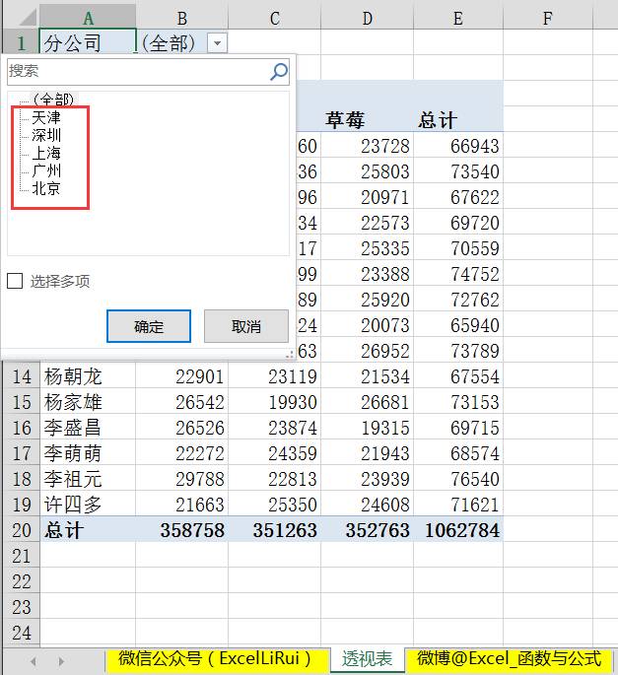Image resolution: width=618 pixels, height=675 pixels.
Task: Select 广州 in the filter list
Action: coord(46,170)
